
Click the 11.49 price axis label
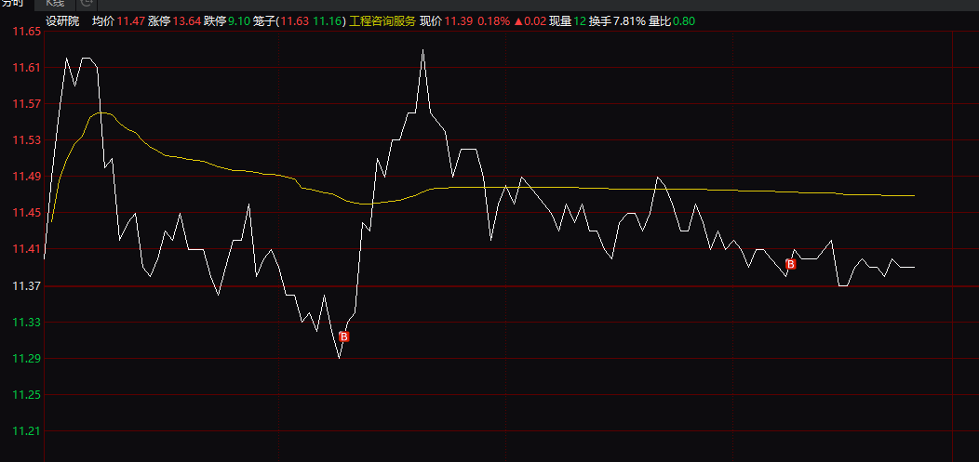(x=26, y=177)
